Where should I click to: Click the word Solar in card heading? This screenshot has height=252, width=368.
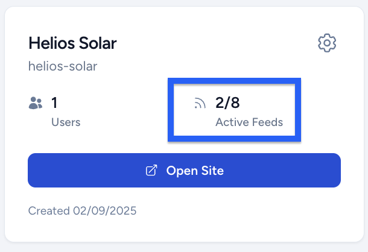pyautogui.click(x=98, y=43)
